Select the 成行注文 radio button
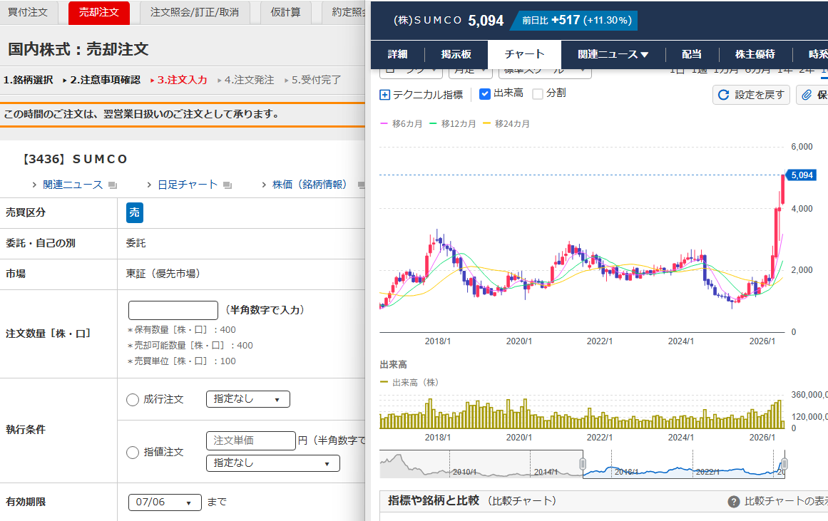Screen dimensions: 828x521 (133, 400)
